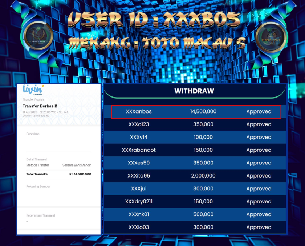Click the MENANG : TOTO MACAU S banner text
This screenshot has height=246, width=305.
tap(157, 43)
